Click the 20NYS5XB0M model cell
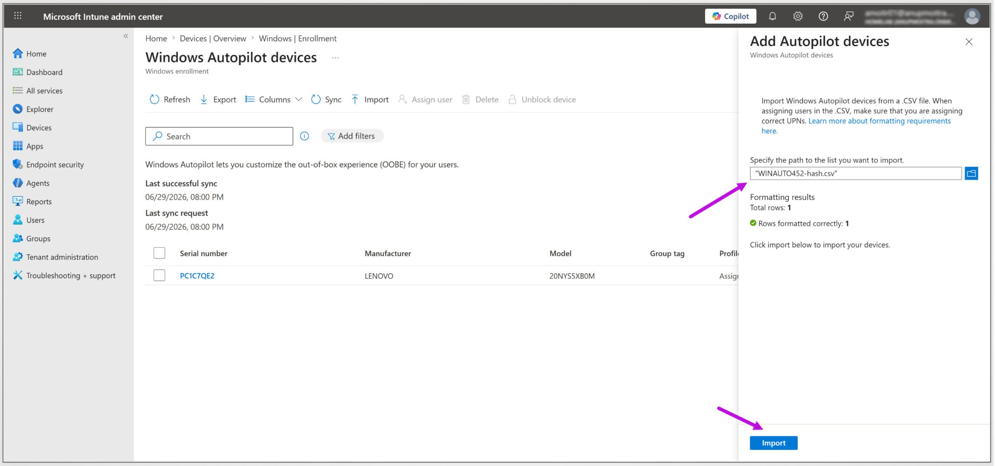995x466 pixels. coord(572,276)
